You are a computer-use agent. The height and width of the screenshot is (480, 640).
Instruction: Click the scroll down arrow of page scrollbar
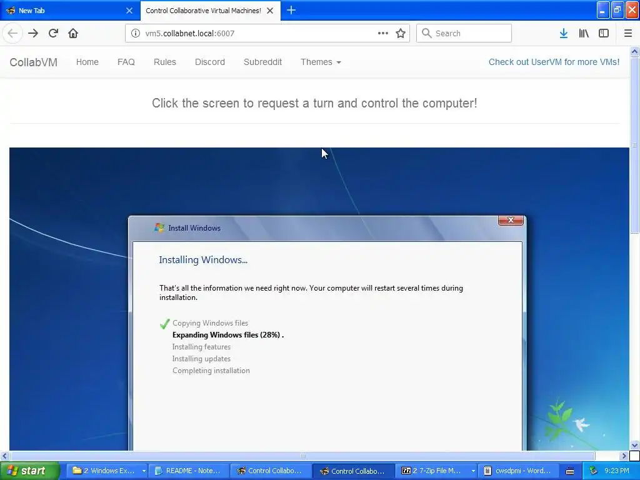point(634,445)
